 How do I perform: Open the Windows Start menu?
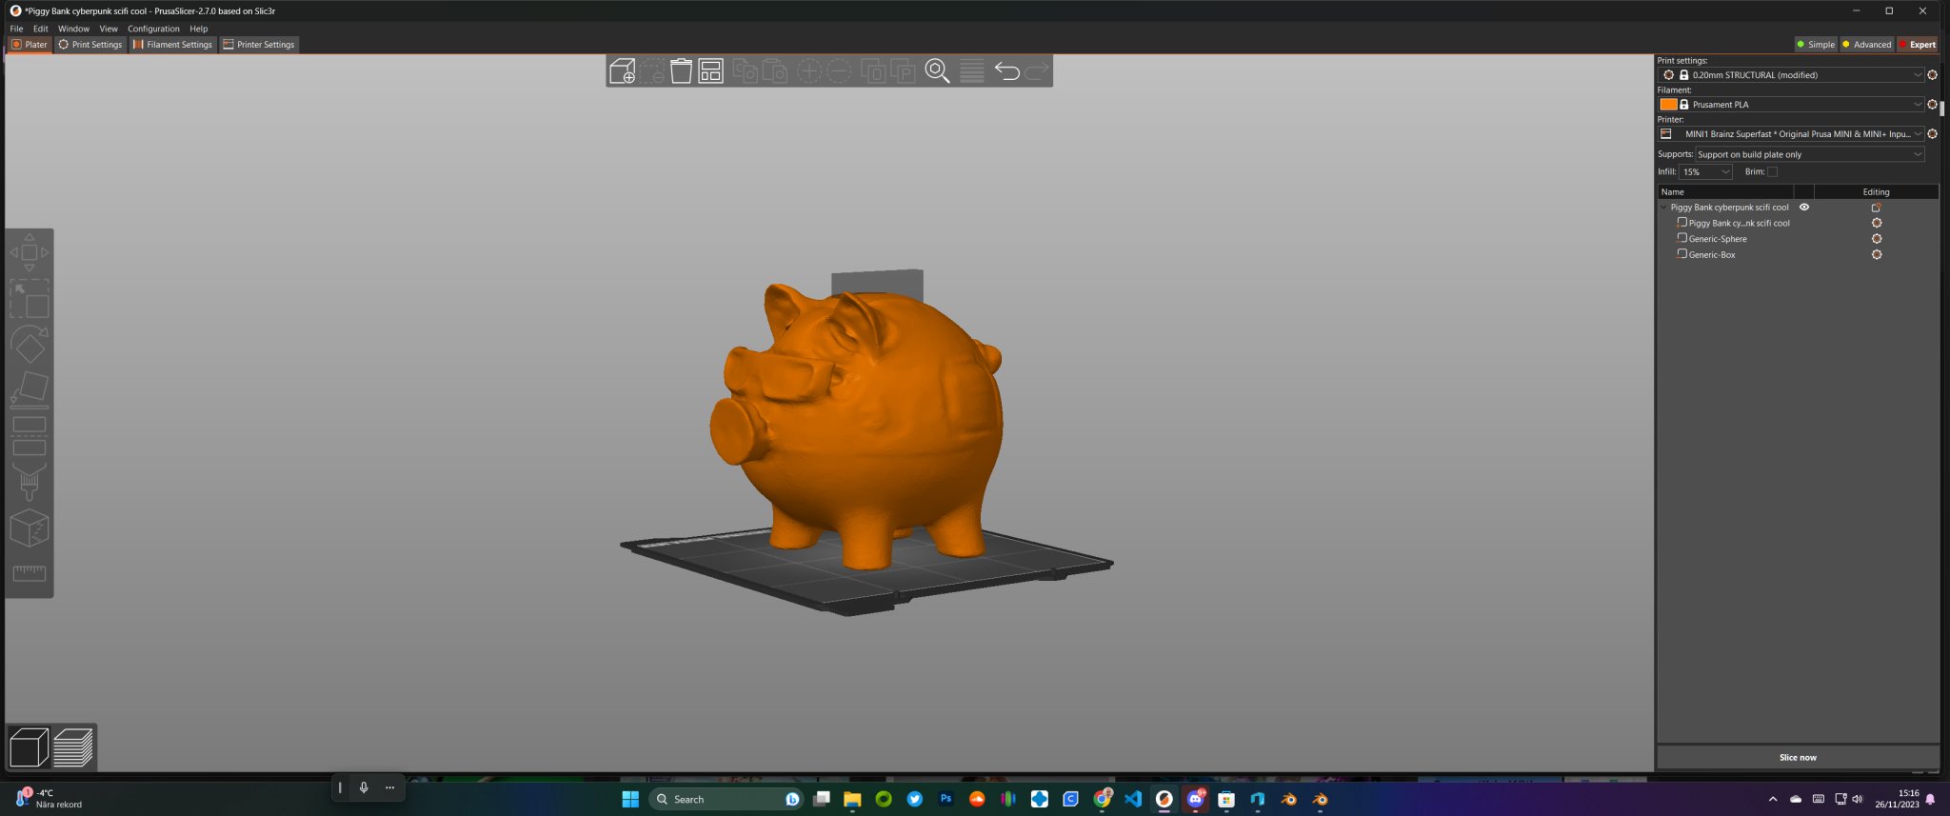pos(630,800)
